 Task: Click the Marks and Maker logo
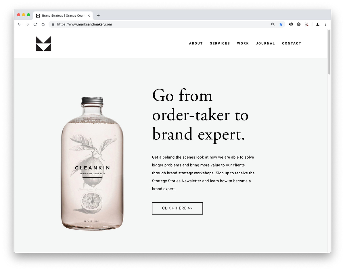(43, 44)
